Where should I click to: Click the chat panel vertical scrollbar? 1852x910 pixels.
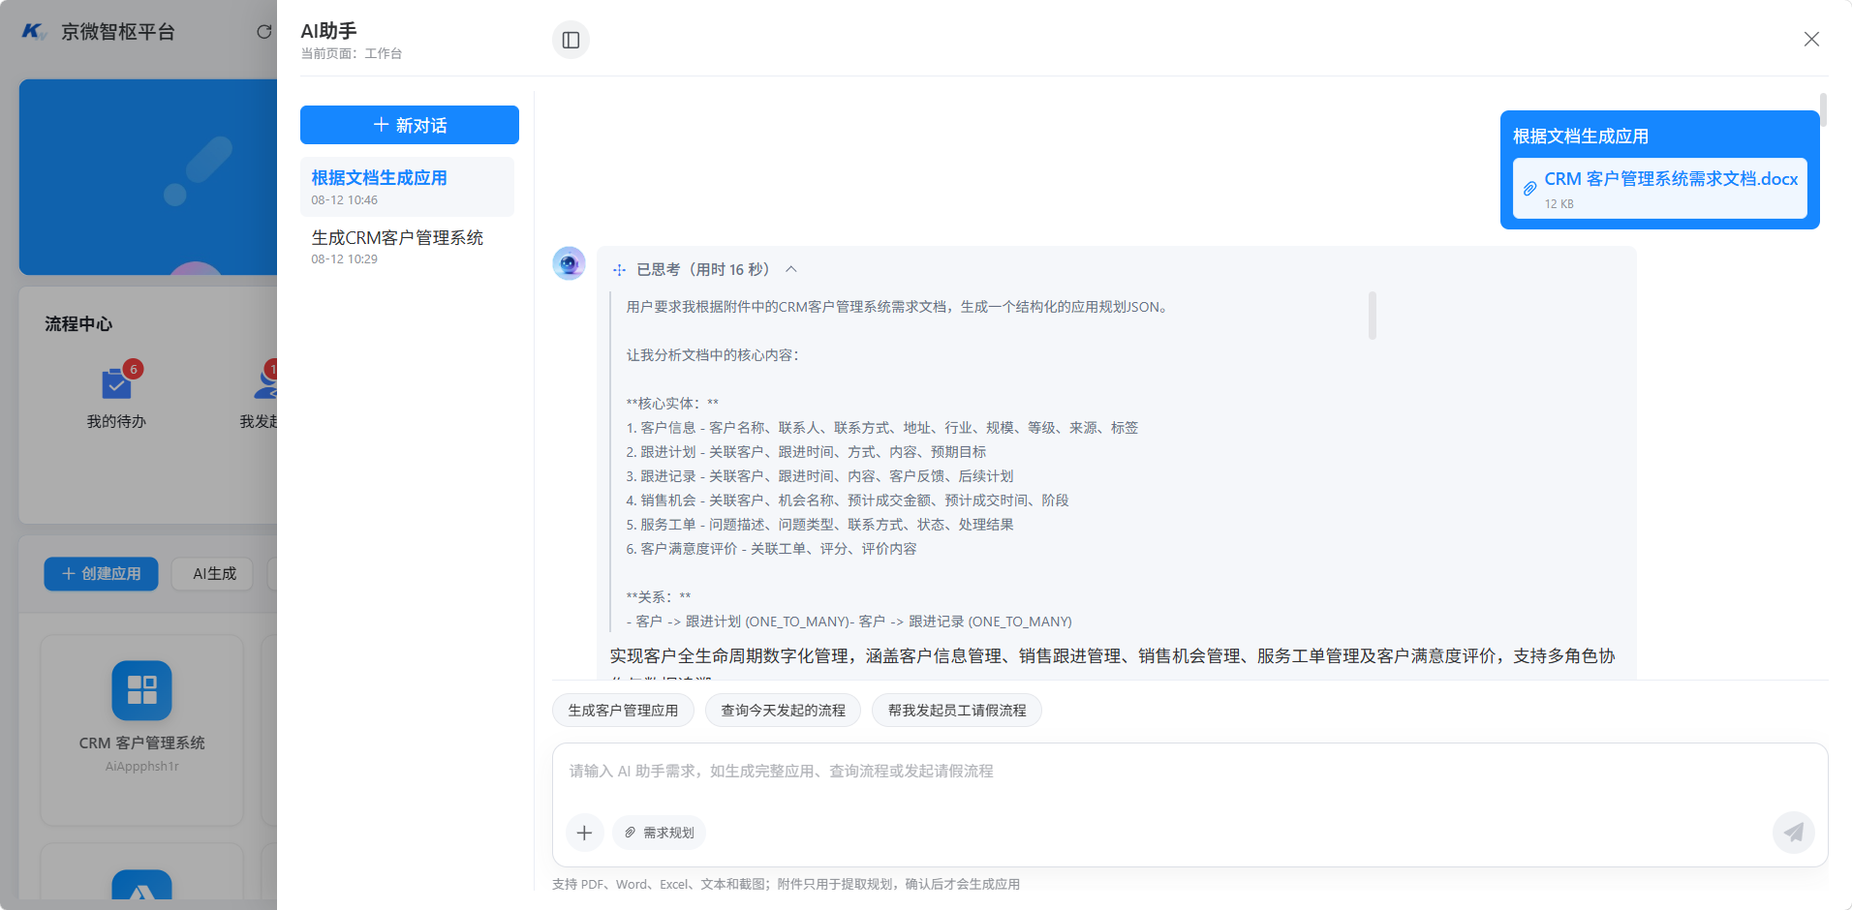click(x=1823, y=109)
